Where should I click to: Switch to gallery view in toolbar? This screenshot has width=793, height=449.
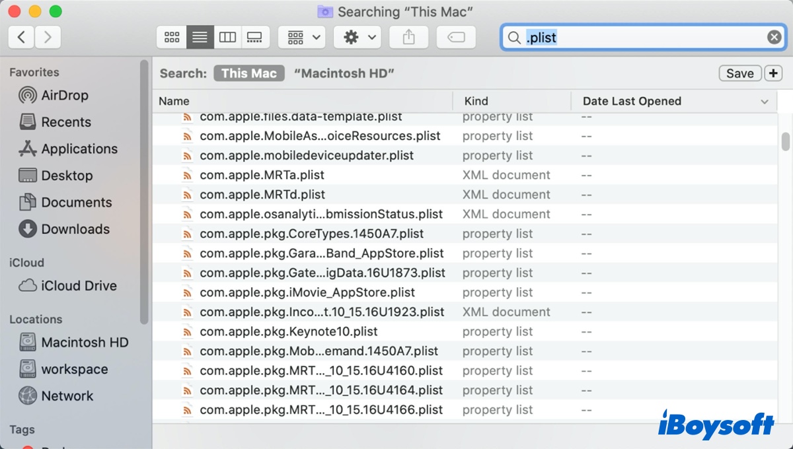tap(254, 38)
